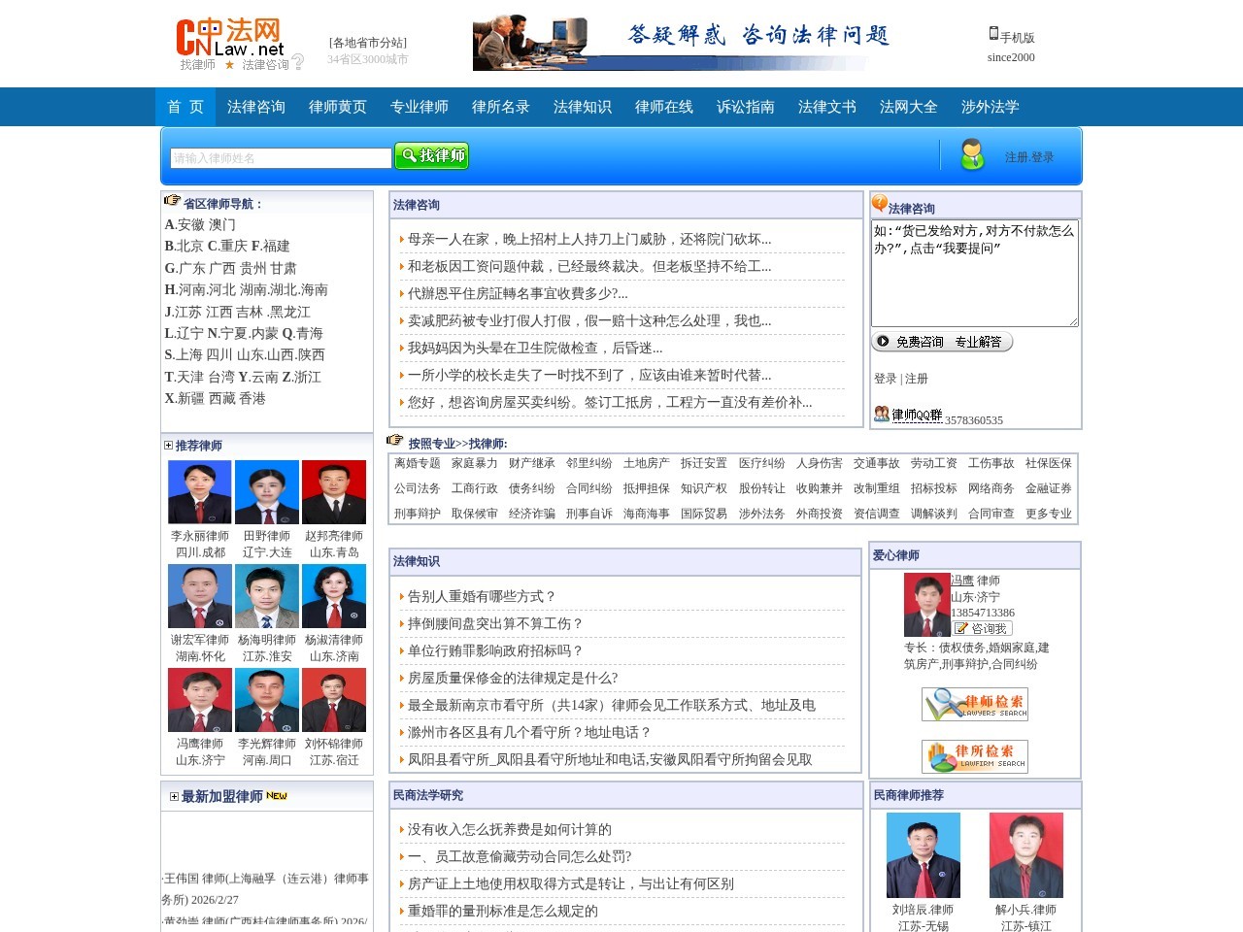The height and width of the screenshot is (932, 1243).
Task: Click the 律所检索 law firm search icon
Action: [975, 757]
